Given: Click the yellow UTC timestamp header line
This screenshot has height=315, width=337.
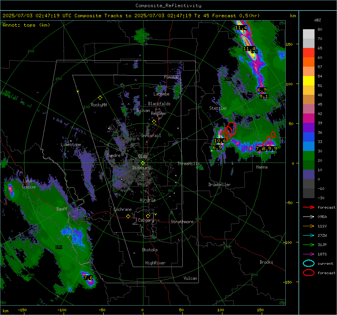Looking at the screenshot, I should click(131, 16).
